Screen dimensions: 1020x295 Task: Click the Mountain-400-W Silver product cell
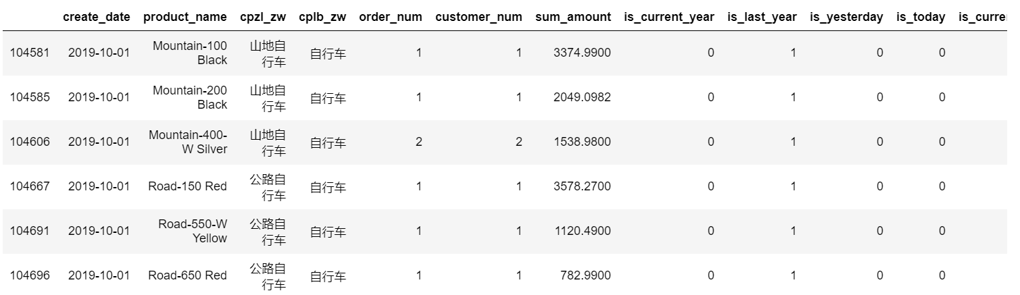(188, 142)
